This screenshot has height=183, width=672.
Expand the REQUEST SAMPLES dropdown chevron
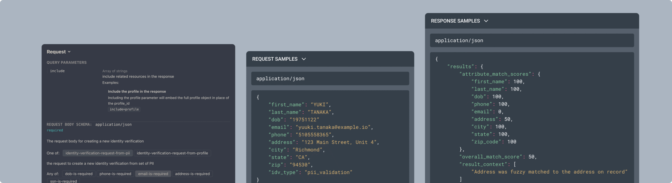304,59
